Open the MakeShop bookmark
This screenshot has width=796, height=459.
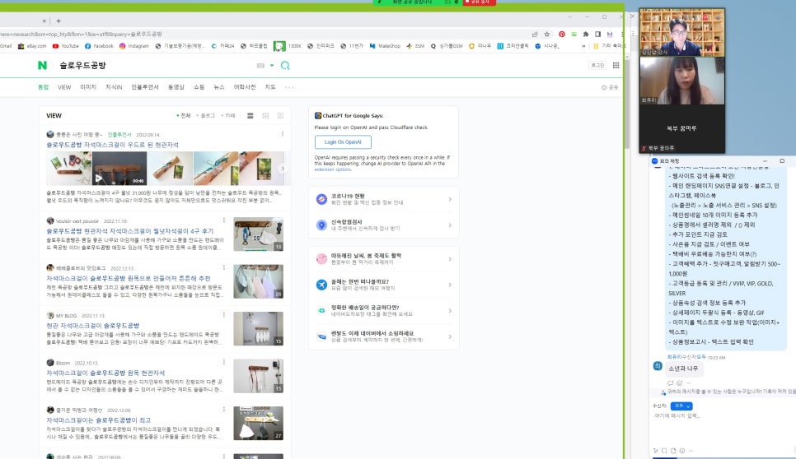point(385,45)
